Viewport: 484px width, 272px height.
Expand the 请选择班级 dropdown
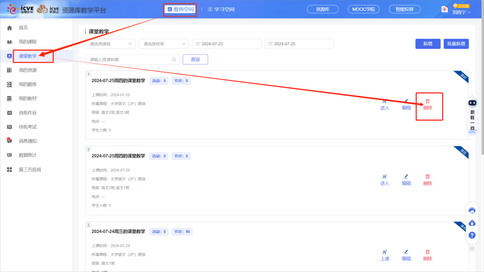pos(163,44)
